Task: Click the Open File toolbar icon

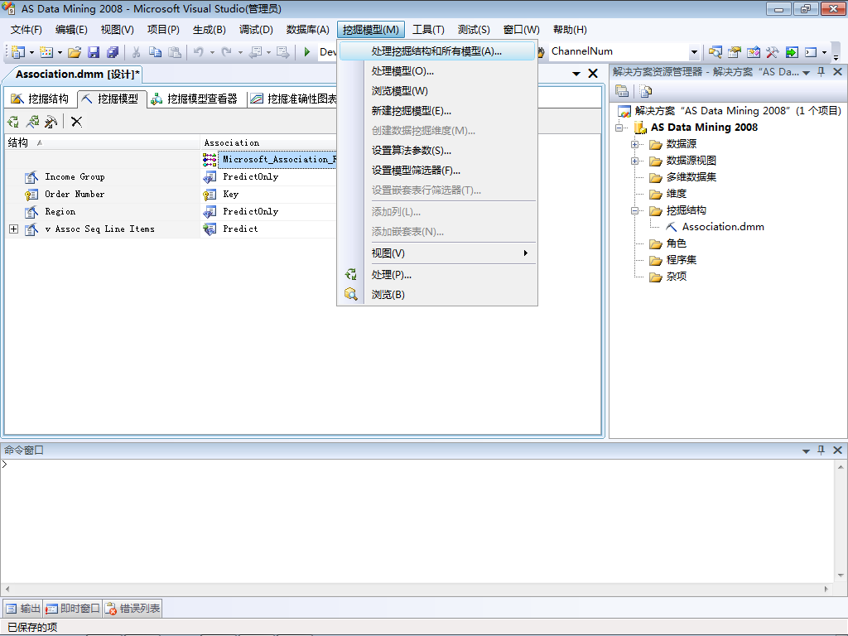Action: point(75,52)
